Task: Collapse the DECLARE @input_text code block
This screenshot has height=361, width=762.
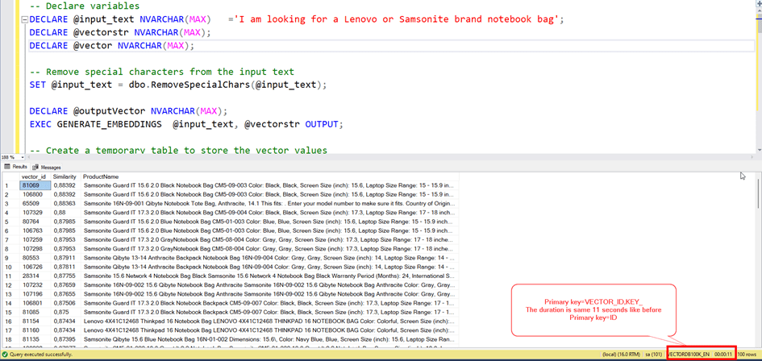Action: pyautogui.click(x=24, y=19)
